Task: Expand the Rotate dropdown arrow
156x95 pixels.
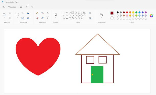Action: coord(30,13)
